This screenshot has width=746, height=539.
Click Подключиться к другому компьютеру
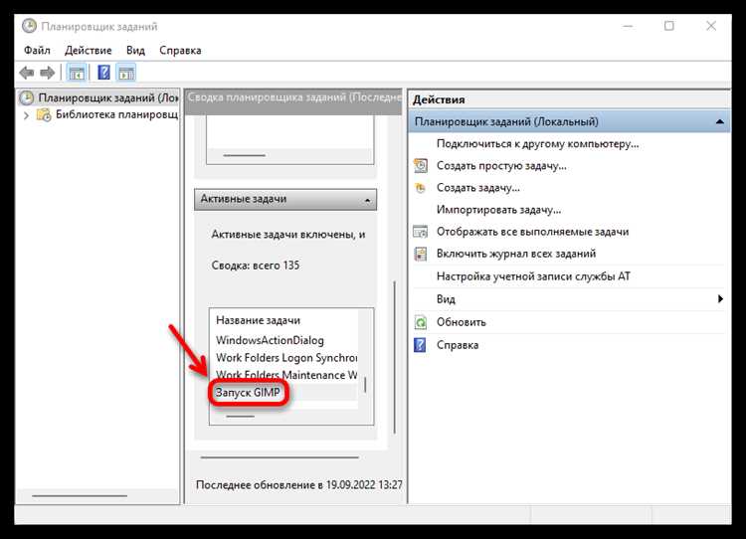point(537,143)
